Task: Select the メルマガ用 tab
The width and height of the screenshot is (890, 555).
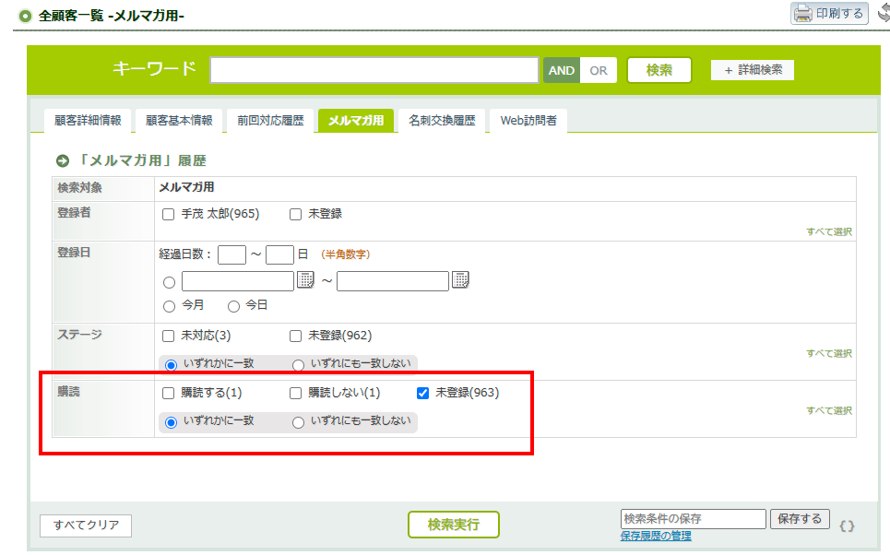Action: coord(356,120)
